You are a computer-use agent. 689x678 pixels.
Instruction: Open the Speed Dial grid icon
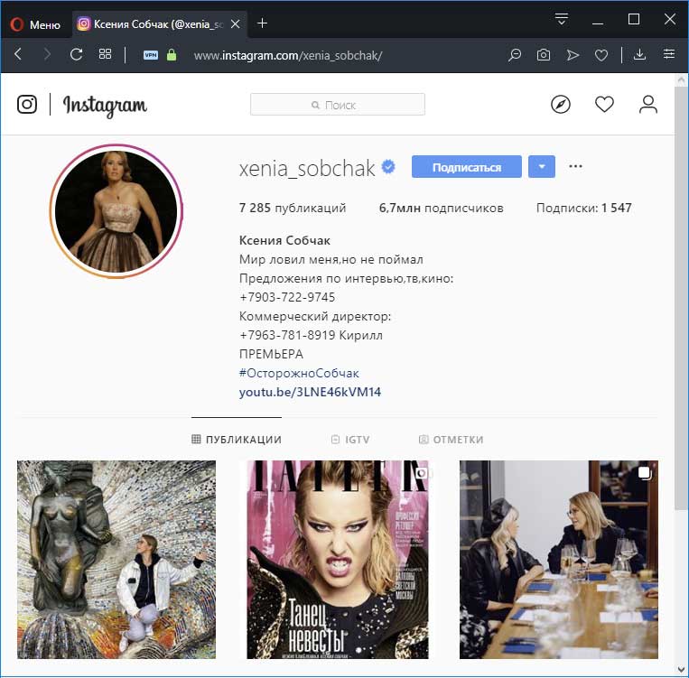point(105,54)
